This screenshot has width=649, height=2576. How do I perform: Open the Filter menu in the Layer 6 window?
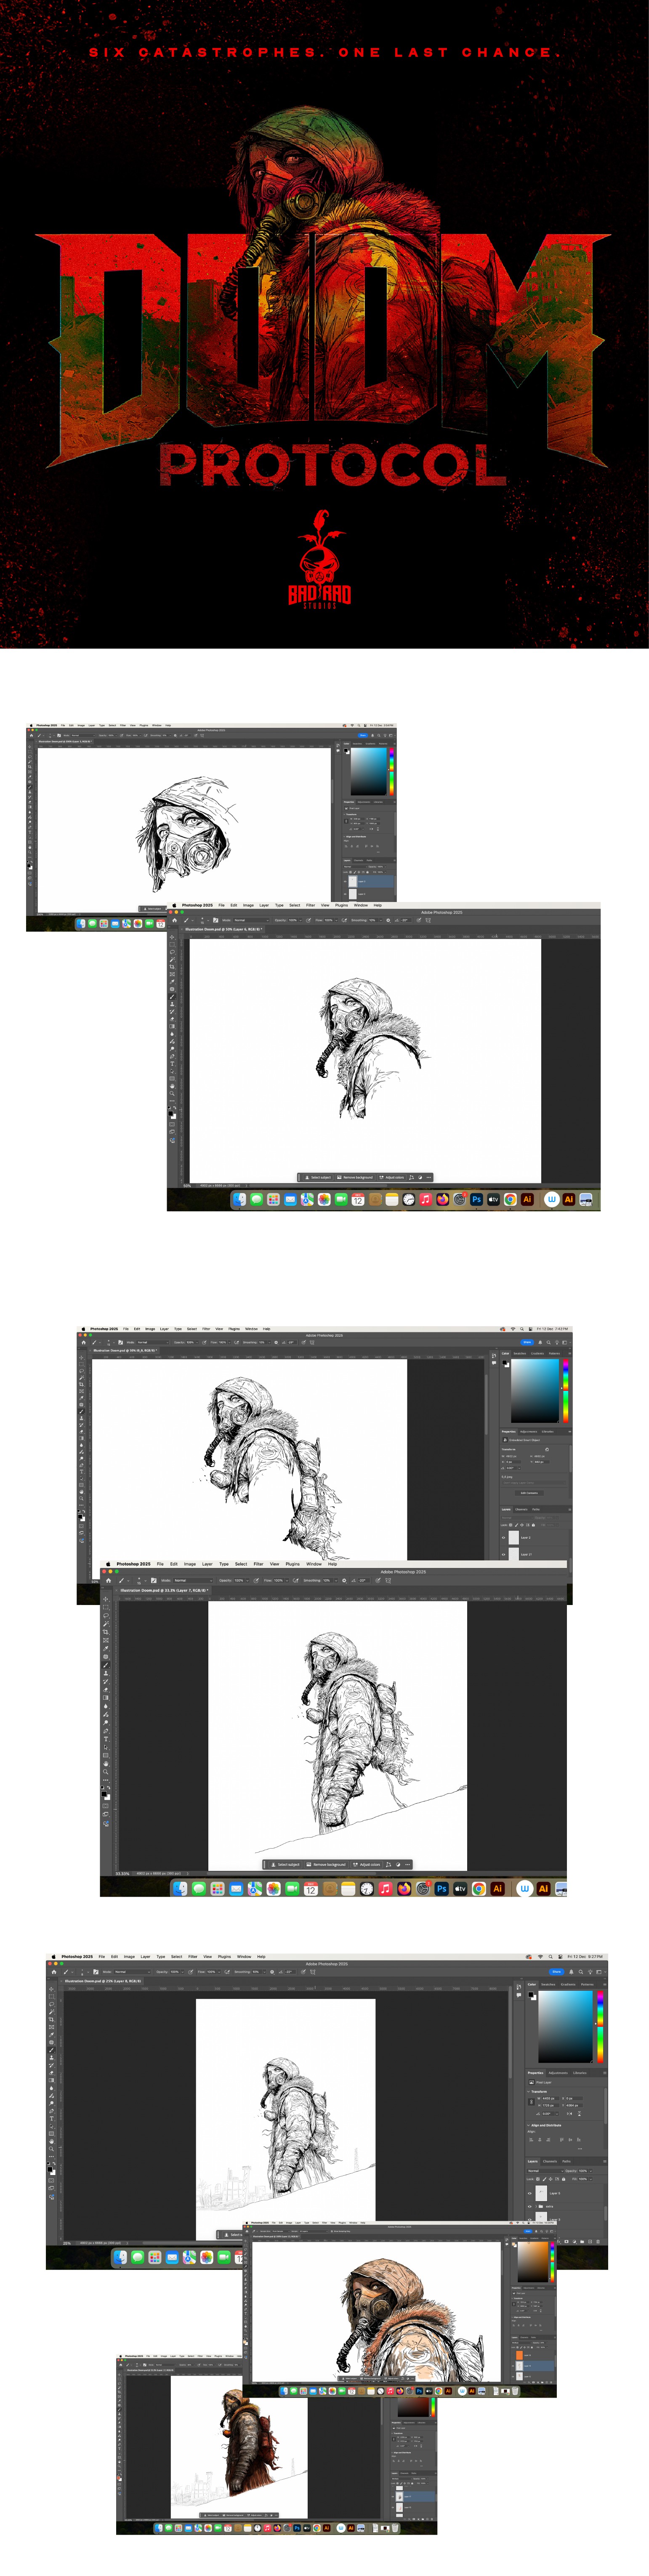tap(310, 905)
